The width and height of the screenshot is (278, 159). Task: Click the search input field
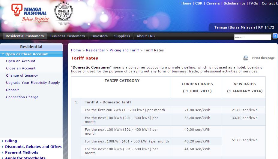click(x=253, y=37)
